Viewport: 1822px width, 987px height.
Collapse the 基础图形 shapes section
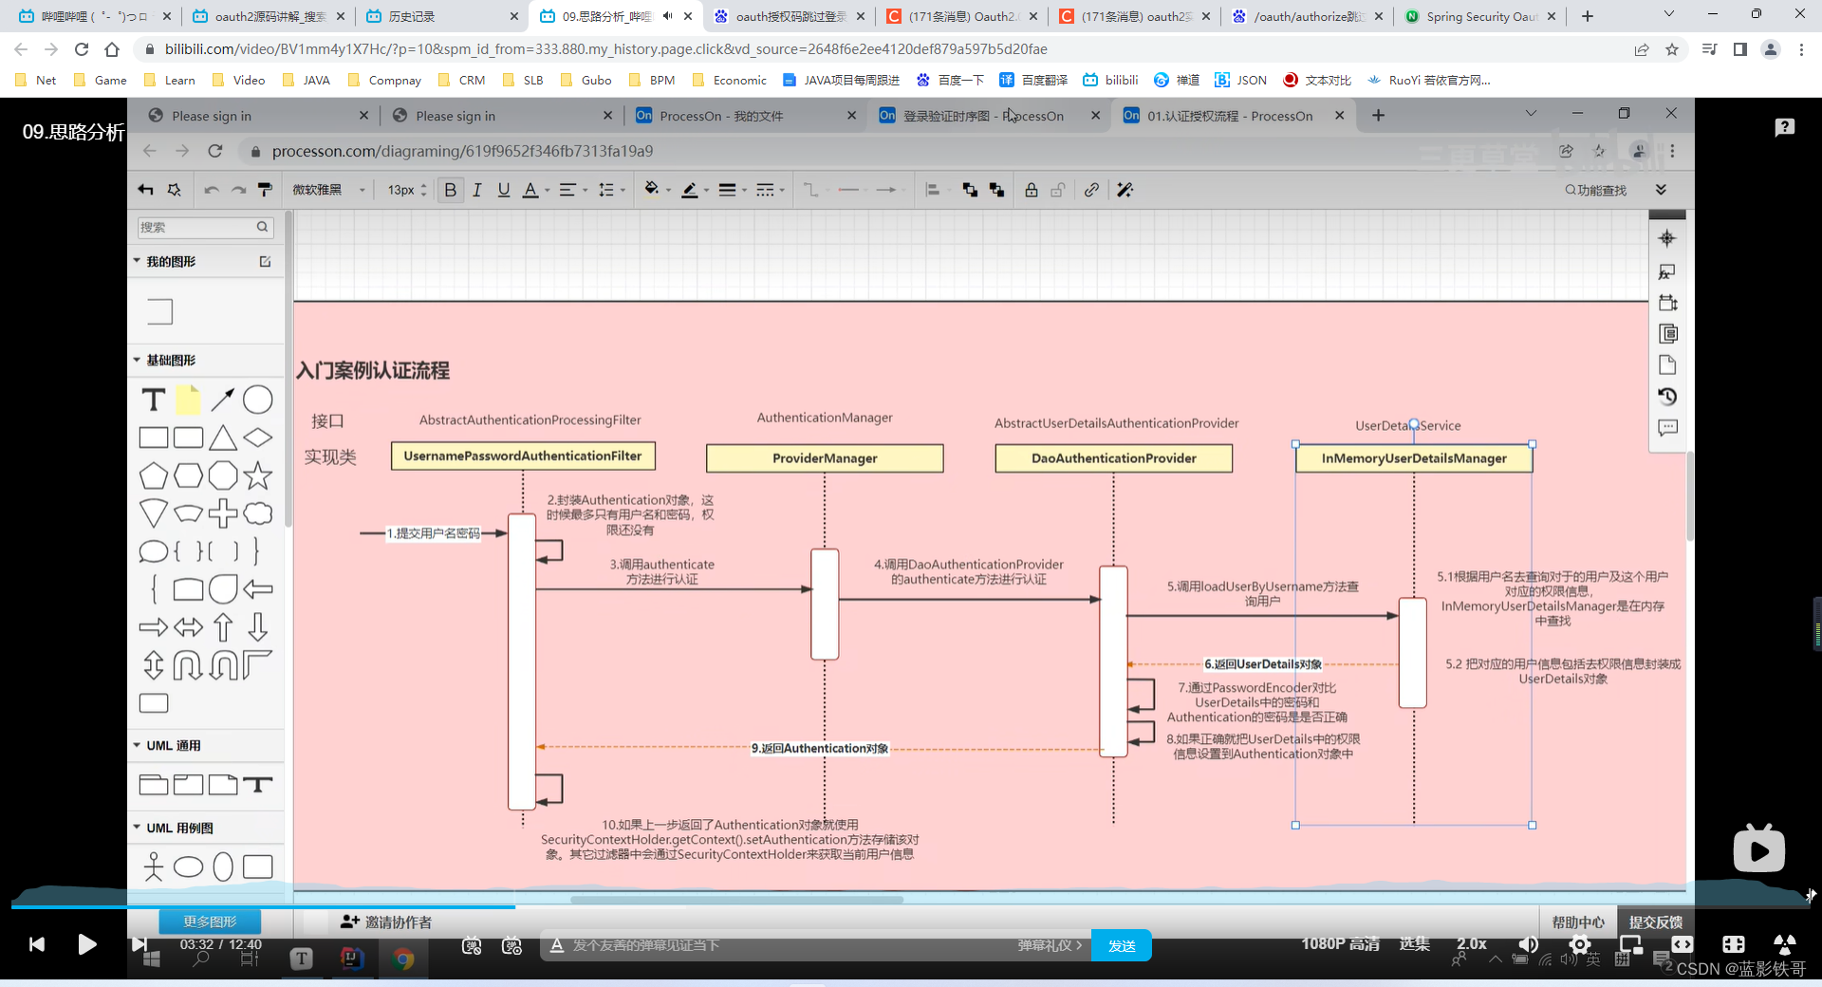pyautogui.click(x=137, y=360)
